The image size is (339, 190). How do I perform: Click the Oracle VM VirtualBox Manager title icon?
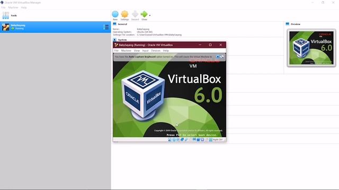(2, 3)
